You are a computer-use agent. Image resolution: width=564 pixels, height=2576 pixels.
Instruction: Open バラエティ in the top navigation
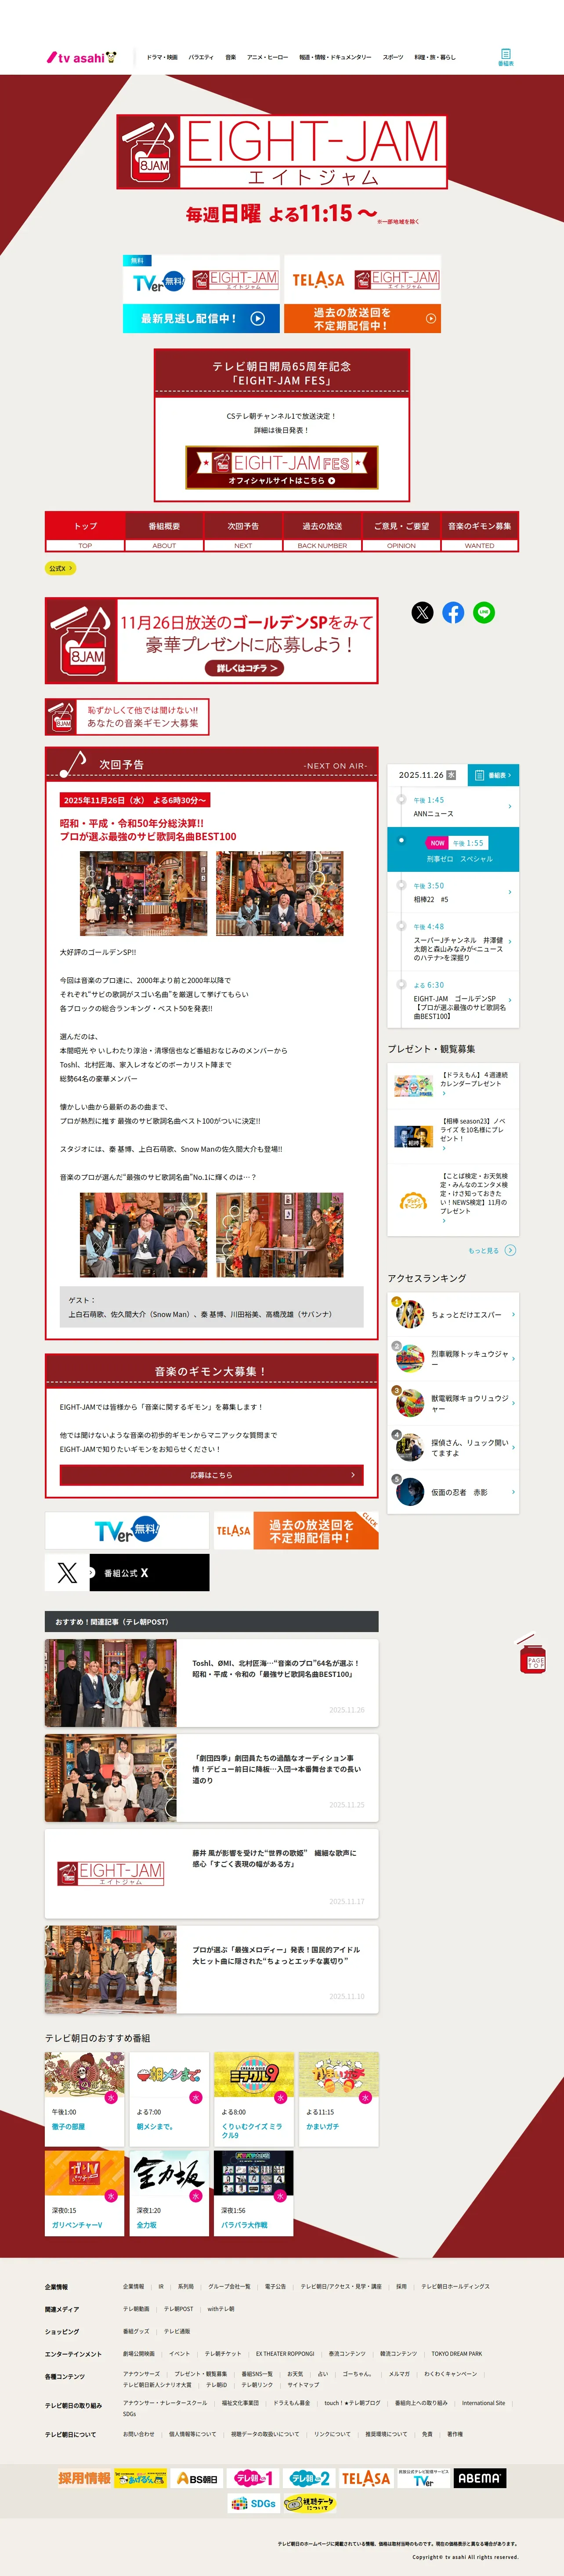(x=201, y=57)
